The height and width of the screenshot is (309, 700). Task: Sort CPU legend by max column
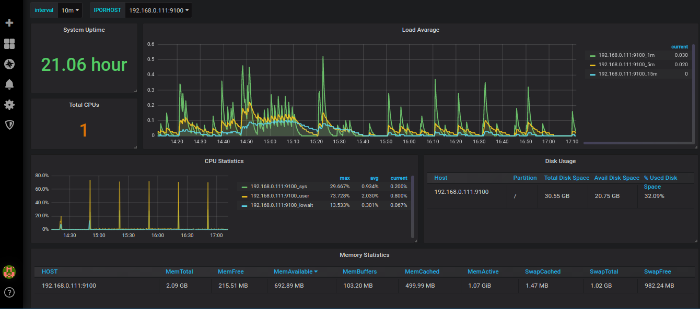pos(345,178)
